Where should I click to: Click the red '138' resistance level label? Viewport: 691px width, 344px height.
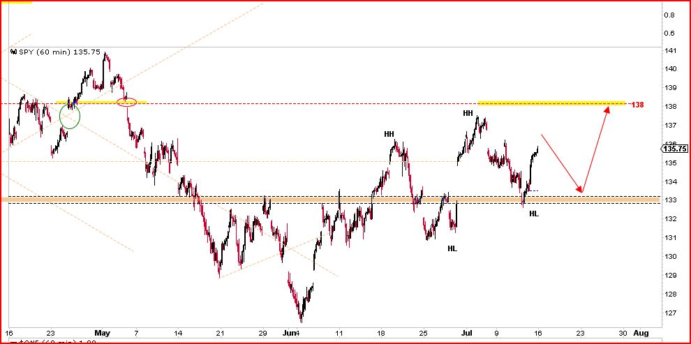pos(638,105)
